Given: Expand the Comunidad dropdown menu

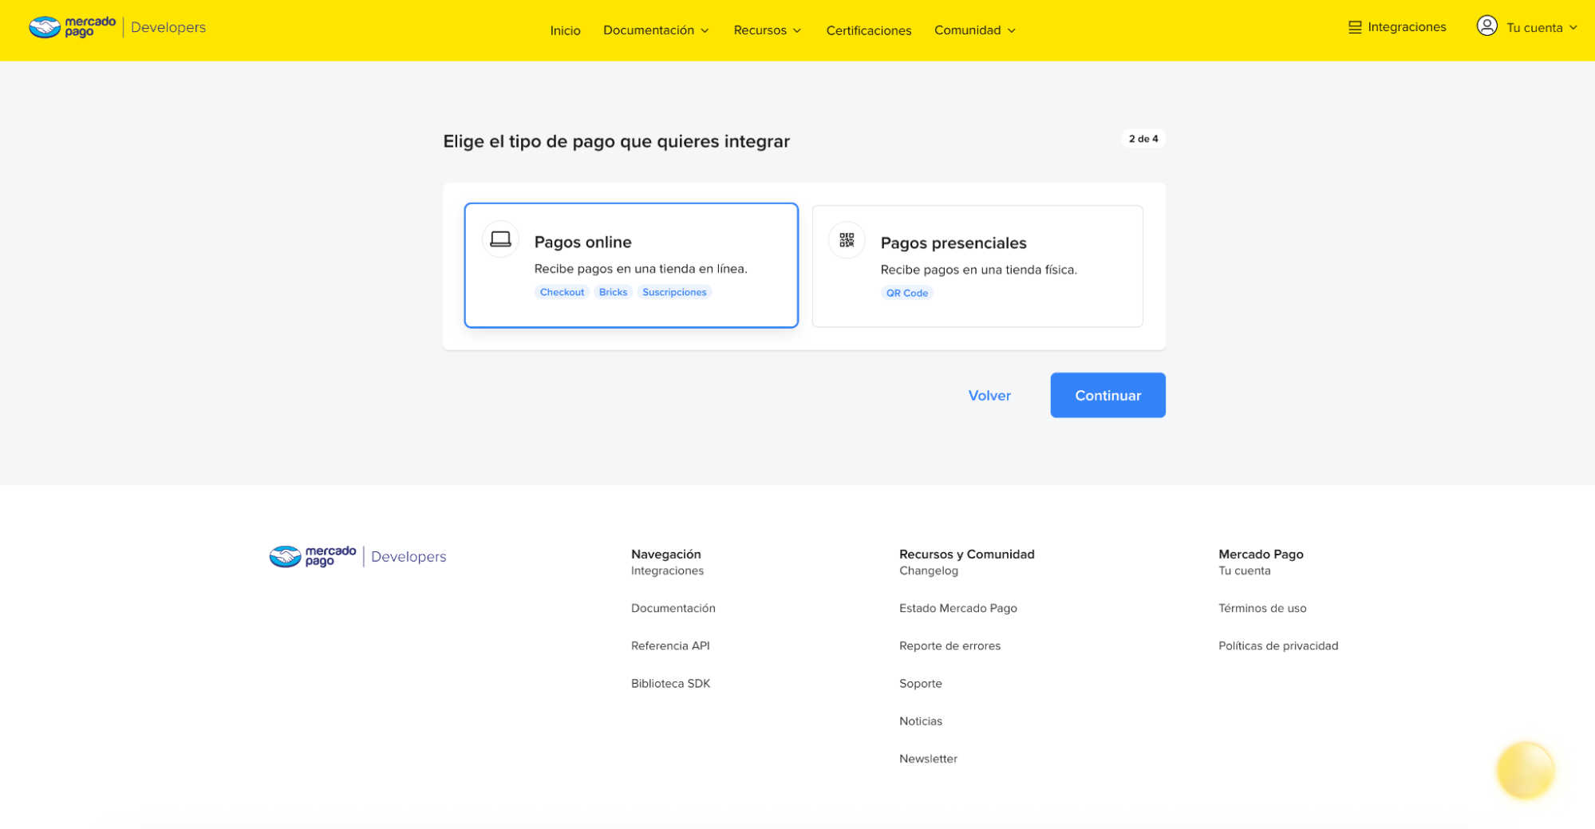Looking at the screenshot, I should [x=975, y=30].
